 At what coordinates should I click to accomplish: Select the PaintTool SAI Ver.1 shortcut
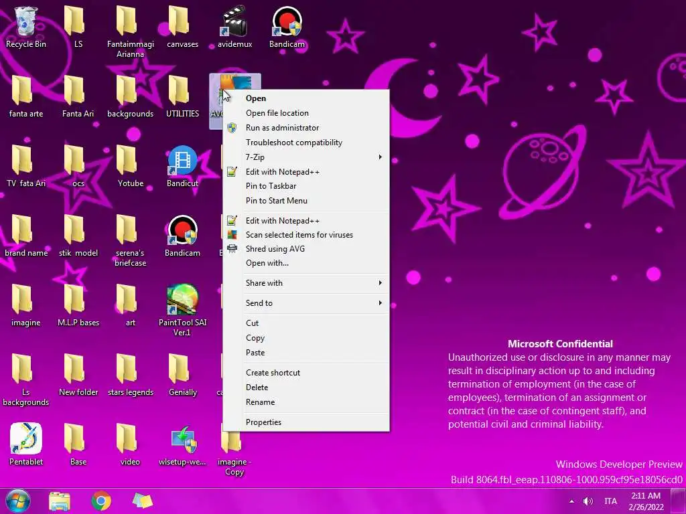coord(182,310)
